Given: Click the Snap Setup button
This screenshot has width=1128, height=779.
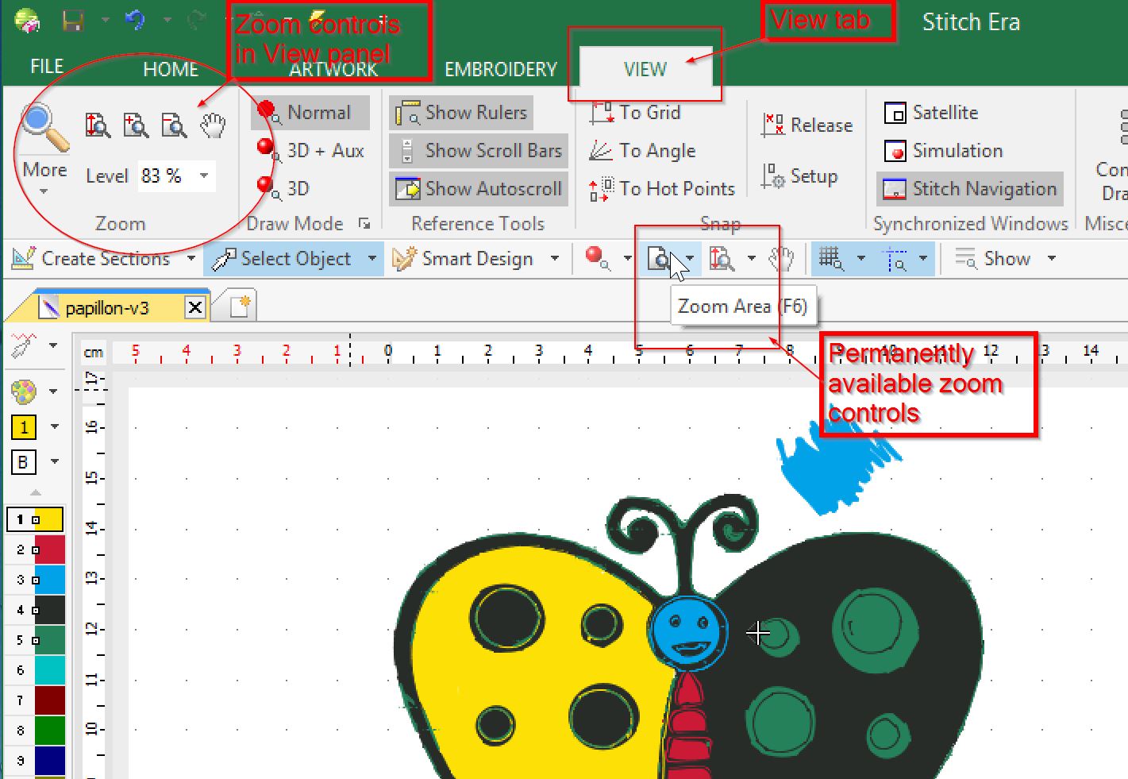Looking at the screenshot, I should pyautogui.click(x=800, y=176).
